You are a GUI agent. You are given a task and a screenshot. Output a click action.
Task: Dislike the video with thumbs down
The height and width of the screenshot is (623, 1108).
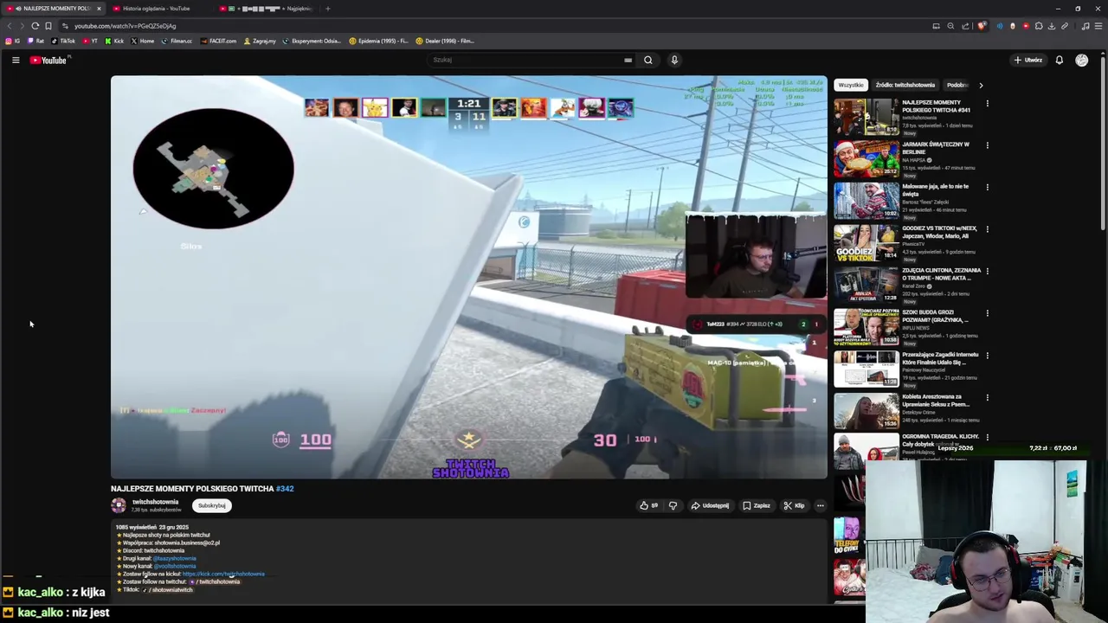(673, 505)
